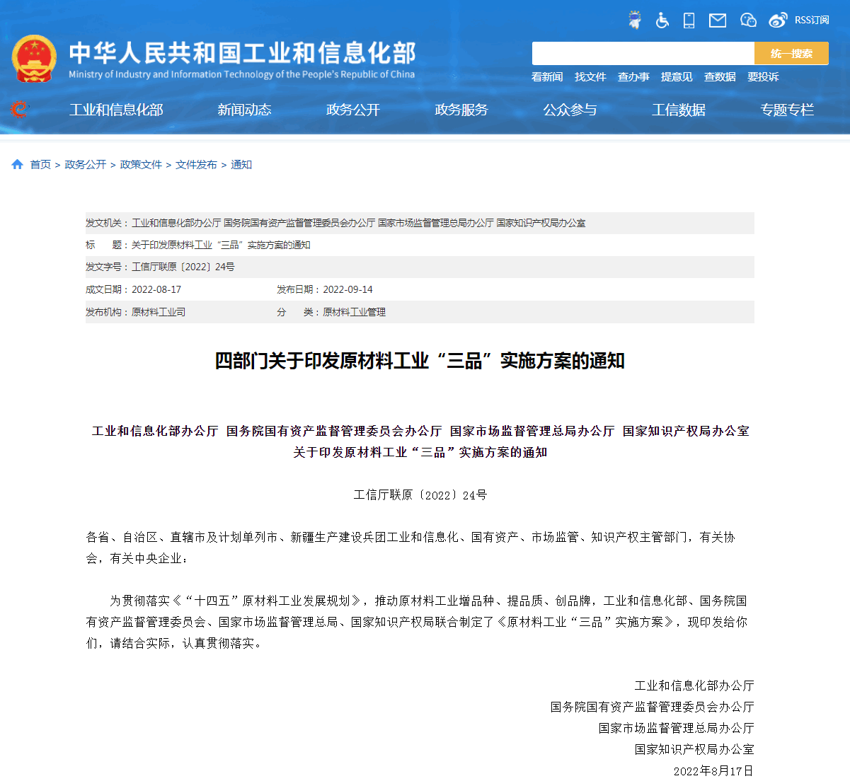Click the robot assistant mascot icon

pos(635,21)
